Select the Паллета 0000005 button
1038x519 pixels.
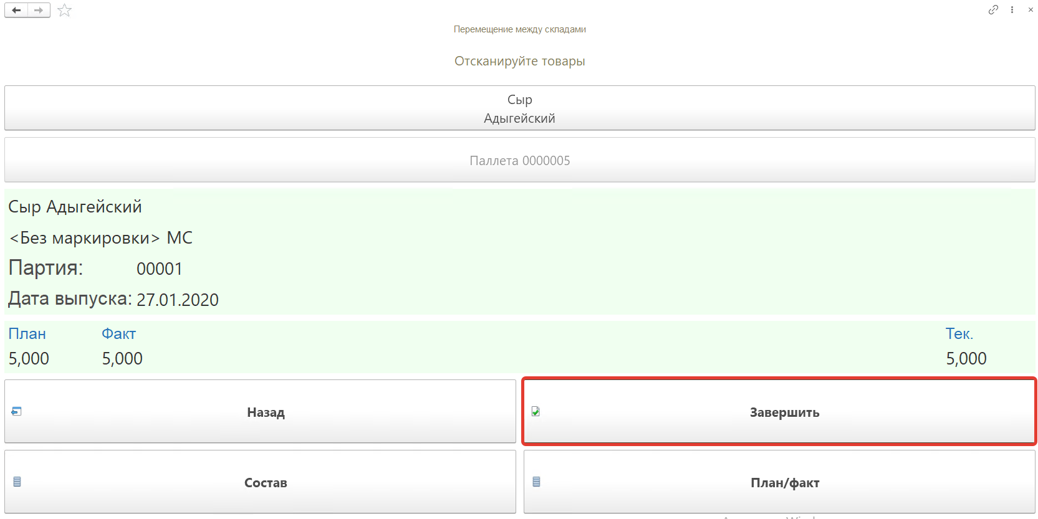click(x=519, y=160)
